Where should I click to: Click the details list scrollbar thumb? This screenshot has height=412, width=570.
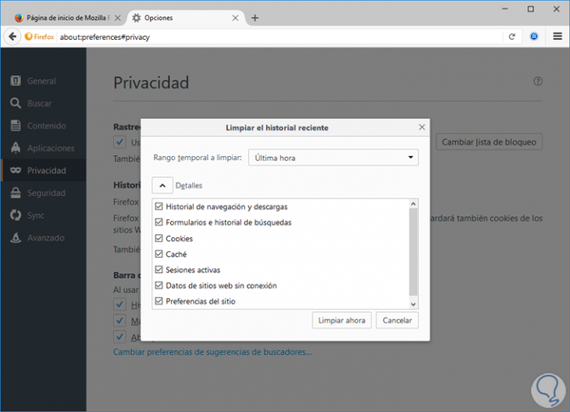pyautogui.click(x=413, y=252)
